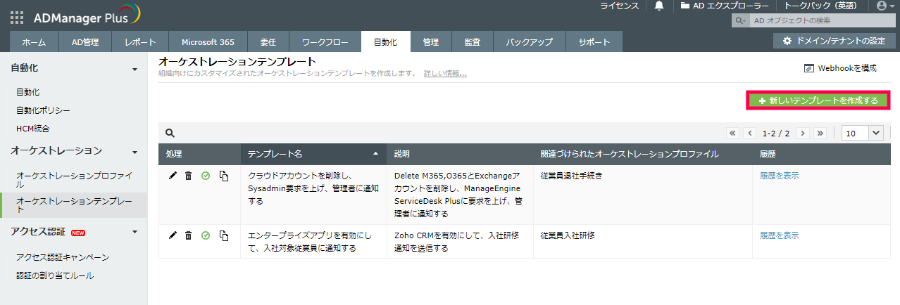Toggle enabled status of エンタープライズアプリ template
Screen dimensions: 900x305
(206, 235)
